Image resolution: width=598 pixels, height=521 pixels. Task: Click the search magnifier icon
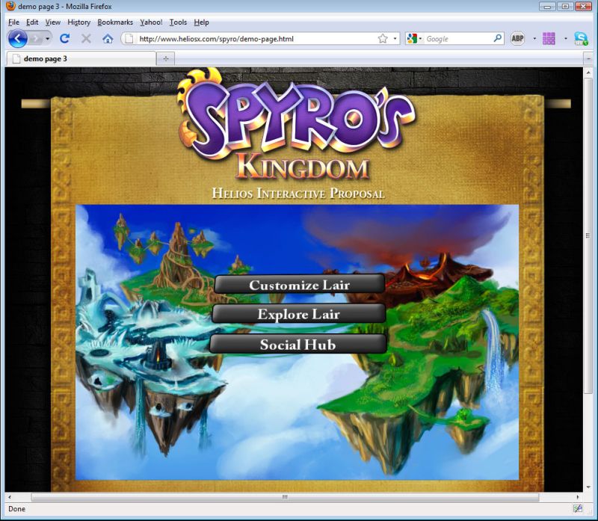click(x=497, y=39)
